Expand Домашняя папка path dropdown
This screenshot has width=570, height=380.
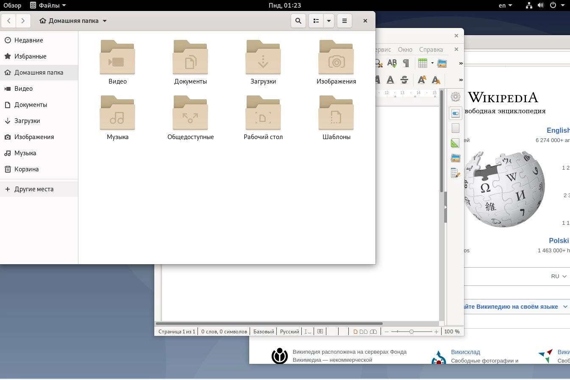tap(105, 21)
